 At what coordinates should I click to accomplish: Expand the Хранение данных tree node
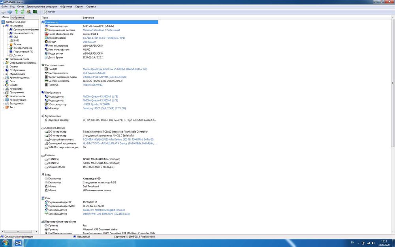(x=3, y=77)
